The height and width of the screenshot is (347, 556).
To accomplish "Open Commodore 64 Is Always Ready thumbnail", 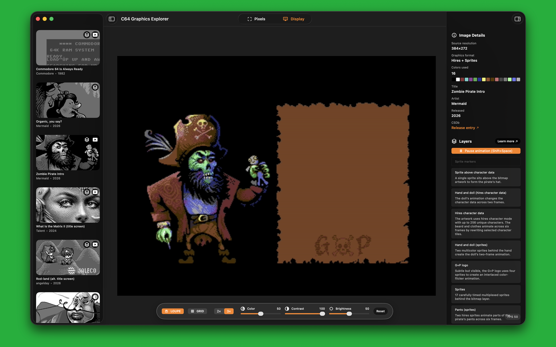I will click(x=68, y=48).
